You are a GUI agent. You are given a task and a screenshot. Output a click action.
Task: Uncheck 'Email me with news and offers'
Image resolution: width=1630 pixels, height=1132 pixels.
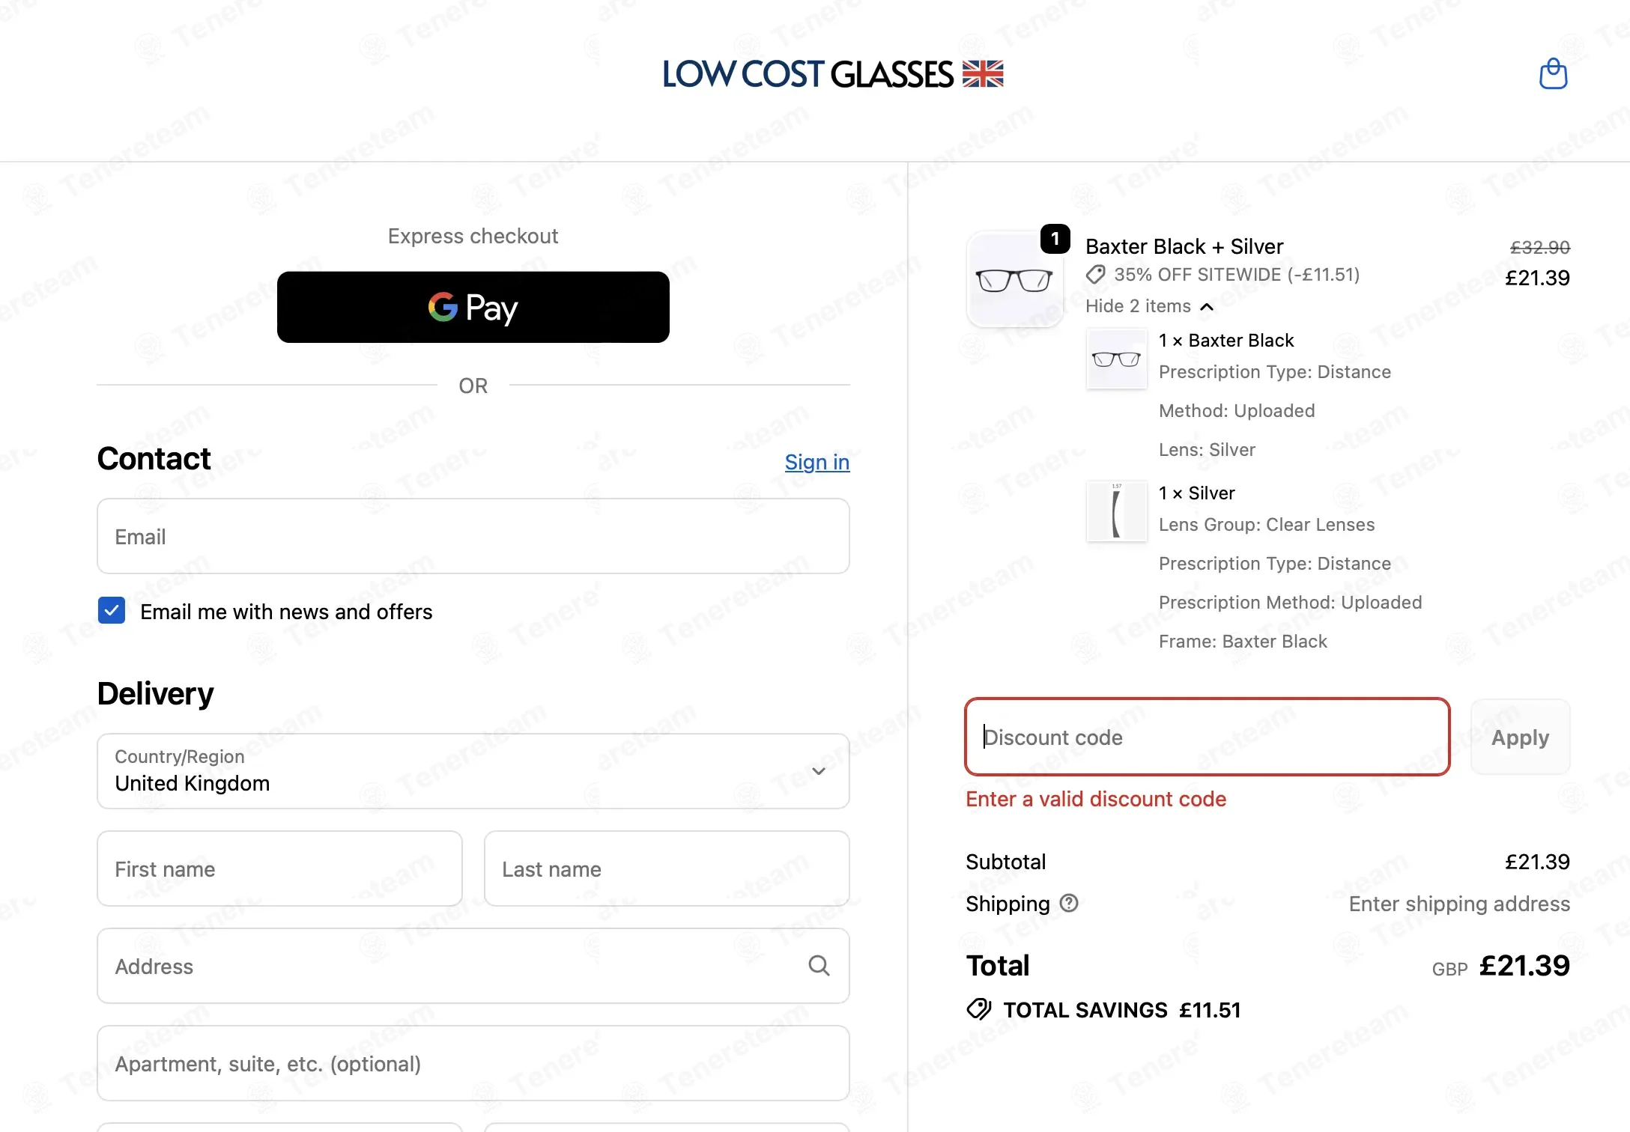pos(112,611)
